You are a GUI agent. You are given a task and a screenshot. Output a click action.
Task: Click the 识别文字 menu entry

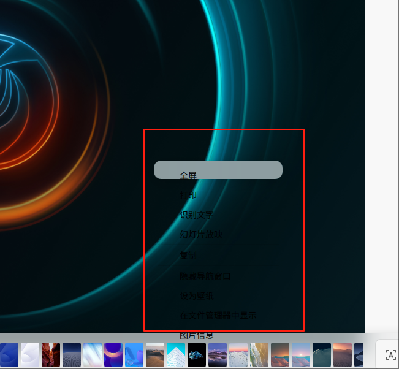pyautogui.click(x=197, y=215)
